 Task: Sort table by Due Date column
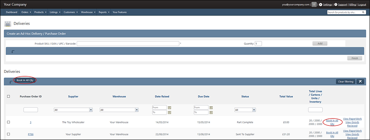[203, 97]
